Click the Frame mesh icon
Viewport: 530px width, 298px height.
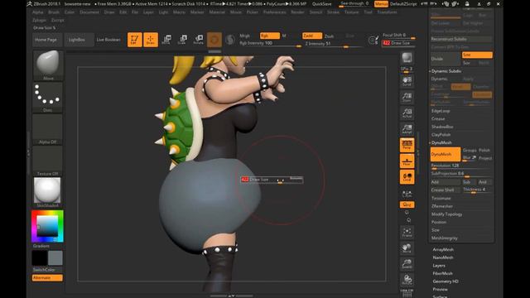pos(407,232)
